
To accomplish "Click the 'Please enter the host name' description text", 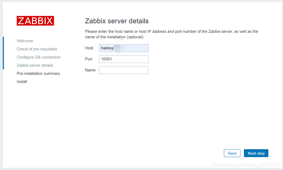I will click(171, 34).
